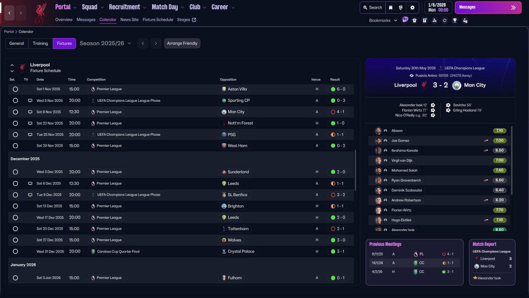Click the PSG club badge
The width and height of the screenshot is (529, 298).
[x=224, y=135]
